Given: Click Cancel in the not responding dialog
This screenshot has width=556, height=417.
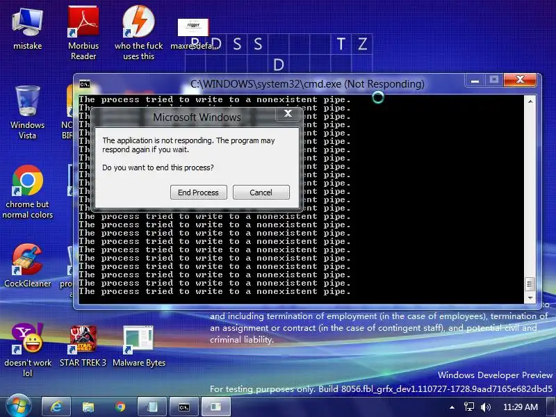Looking at the screenshot, I should (x=261, y=193).
